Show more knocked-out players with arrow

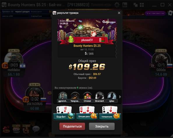[x=120, y=97]
